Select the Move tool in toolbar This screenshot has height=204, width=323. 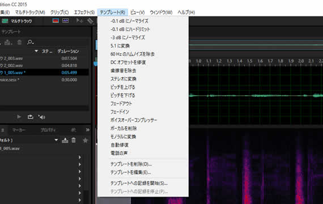(79, 20)
